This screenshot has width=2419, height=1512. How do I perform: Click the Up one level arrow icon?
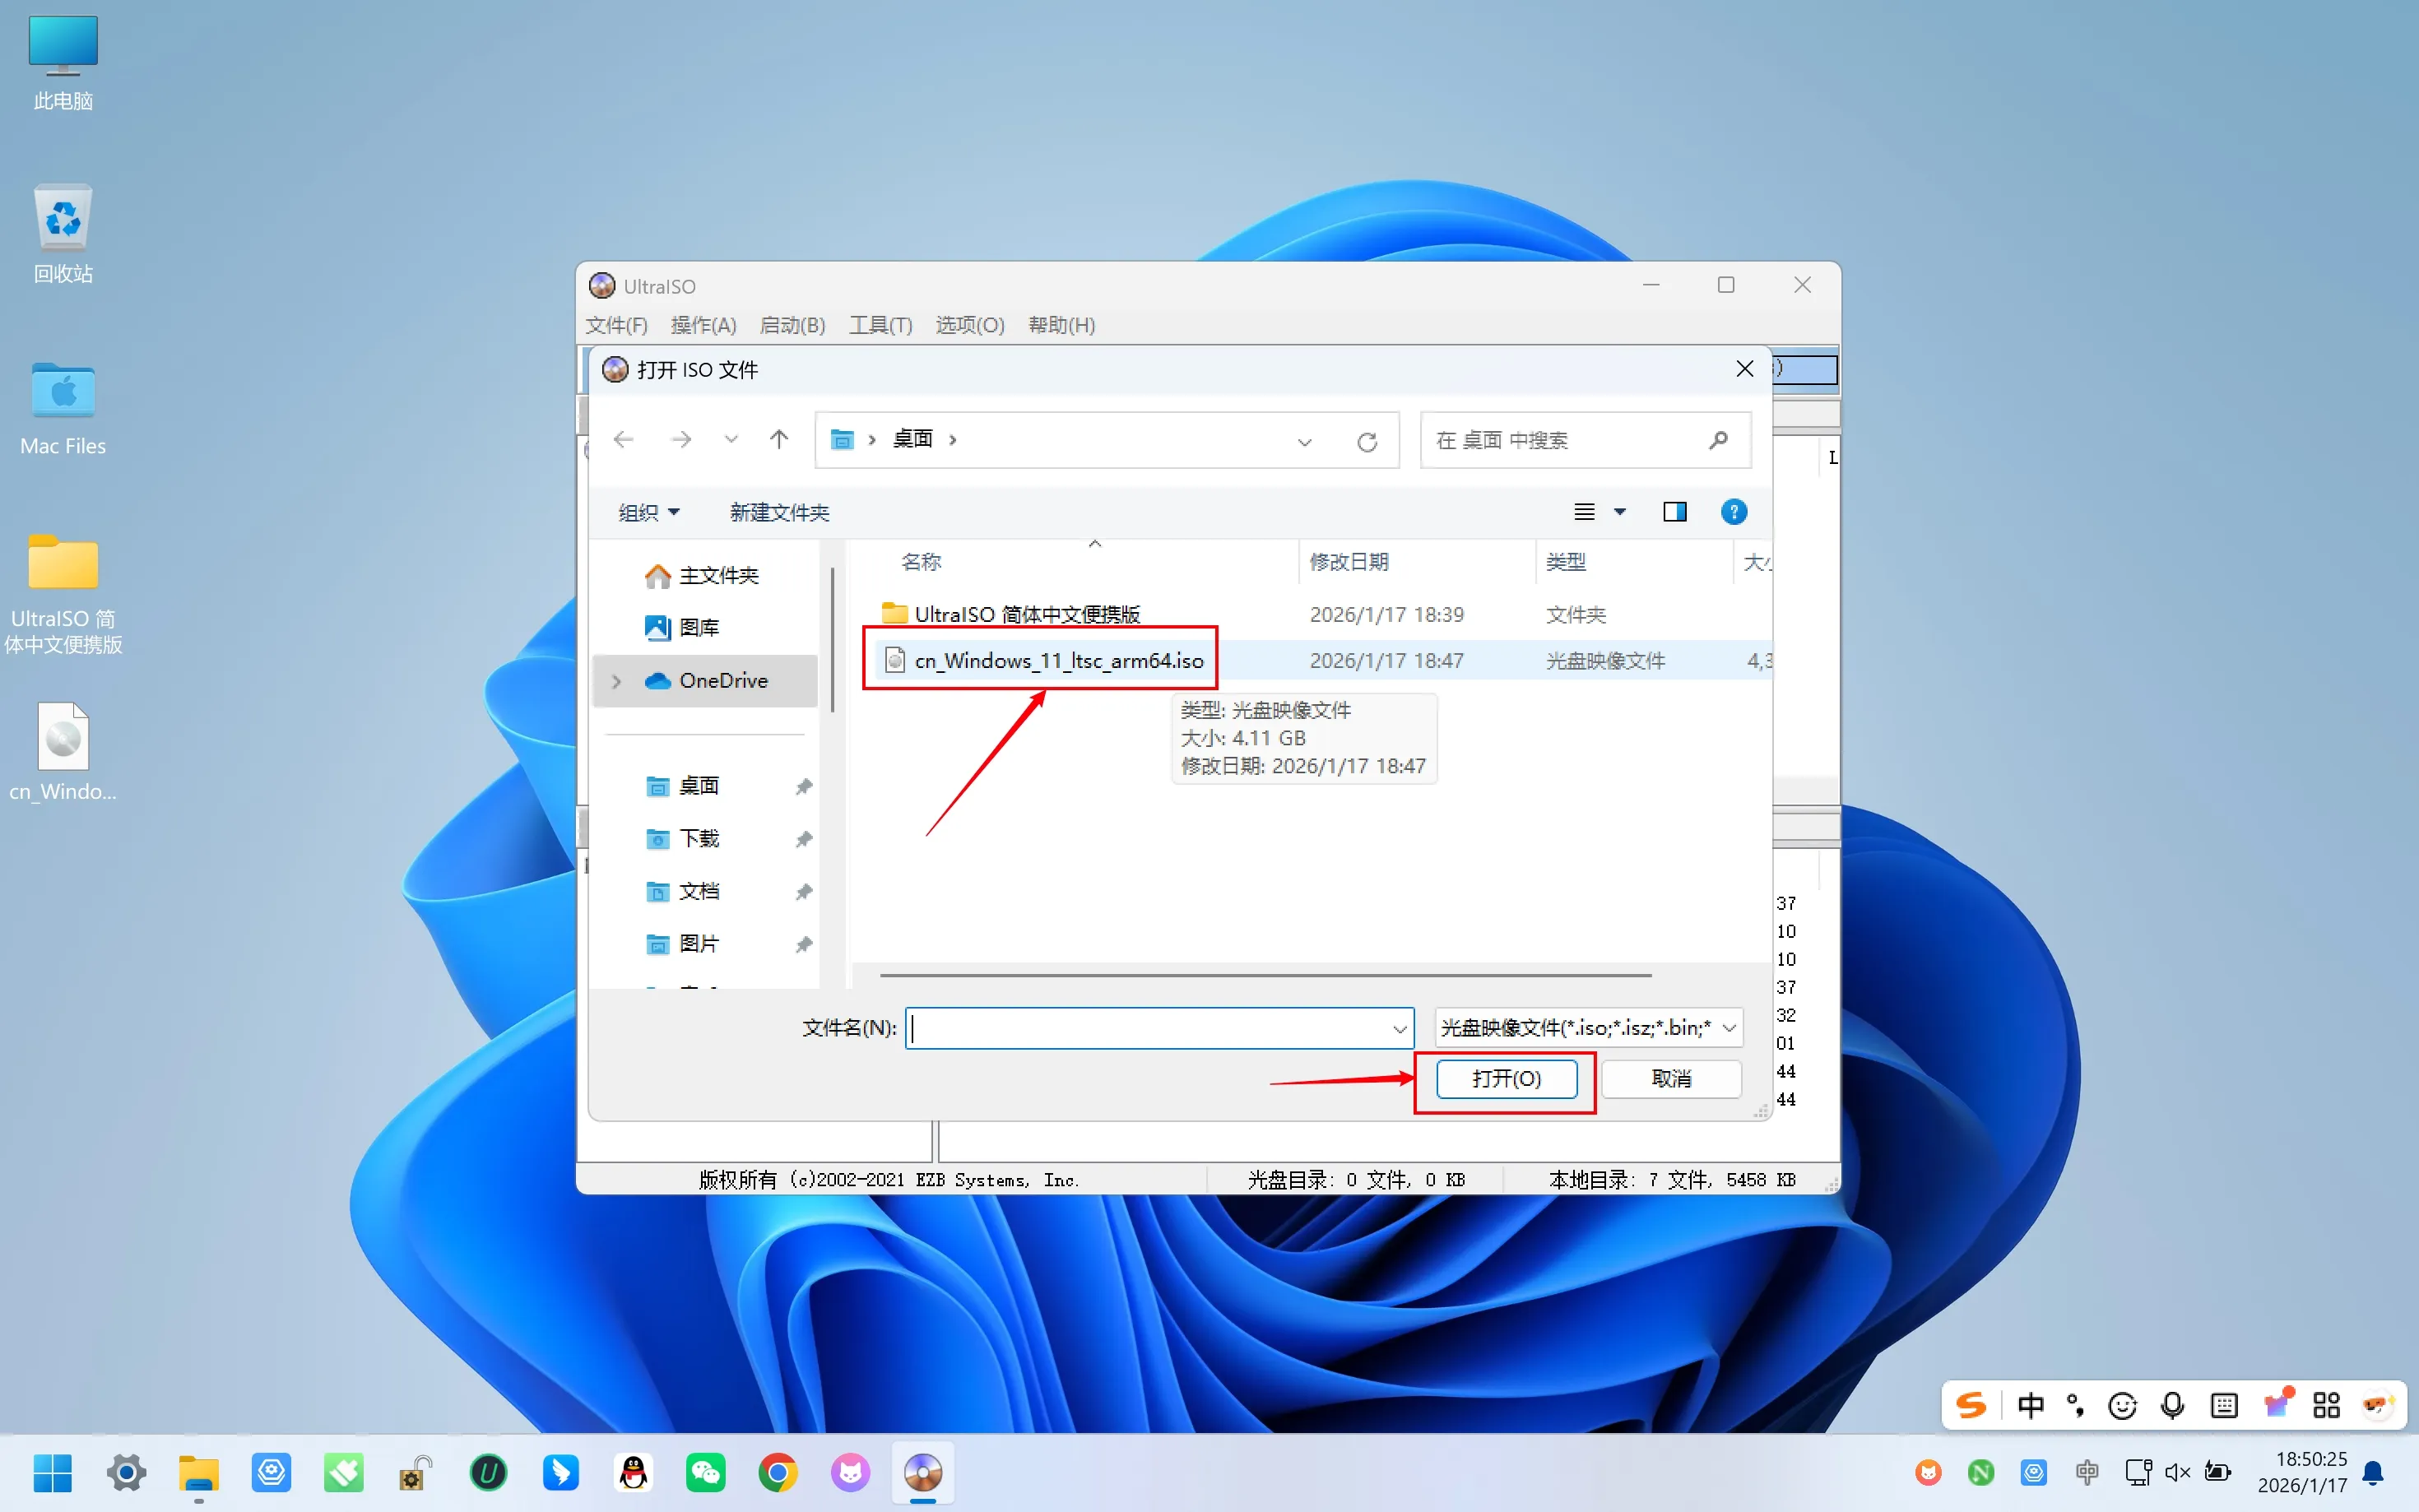pyautogui.click(x=779, y=439)
